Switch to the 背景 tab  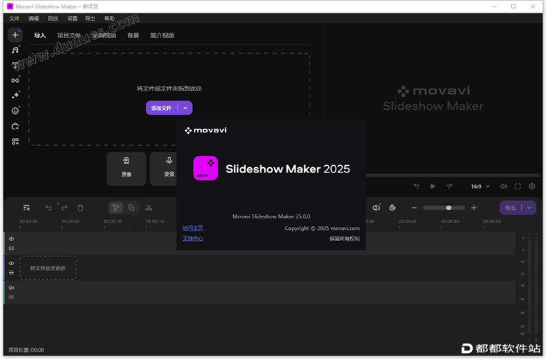click(x=133, y=35)
